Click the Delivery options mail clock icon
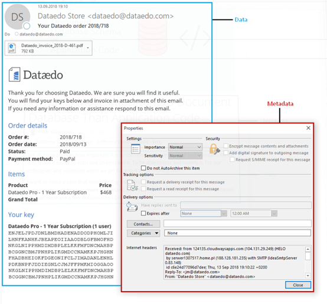The image size is (327, 304). (132, 207)
